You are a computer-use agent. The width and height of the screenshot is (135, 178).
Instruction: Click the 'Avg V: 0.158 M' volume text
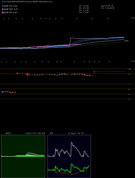click(107, 6)
